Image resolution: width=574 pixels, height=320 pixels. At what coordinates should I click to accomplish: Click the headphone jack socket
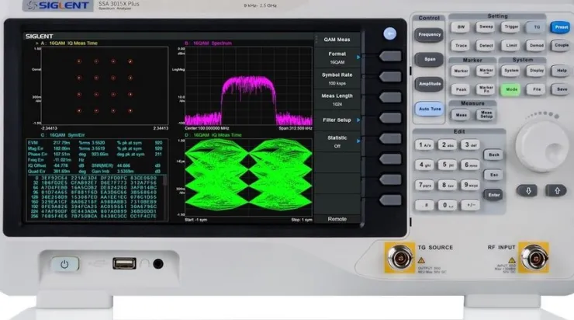coord(158,263)
